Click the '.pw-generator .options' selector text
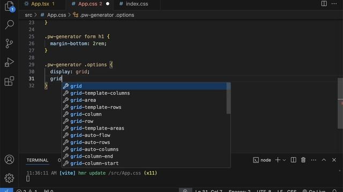Image resolution: width=343 pixels, height=192 pixels. (x=76, y=65)
